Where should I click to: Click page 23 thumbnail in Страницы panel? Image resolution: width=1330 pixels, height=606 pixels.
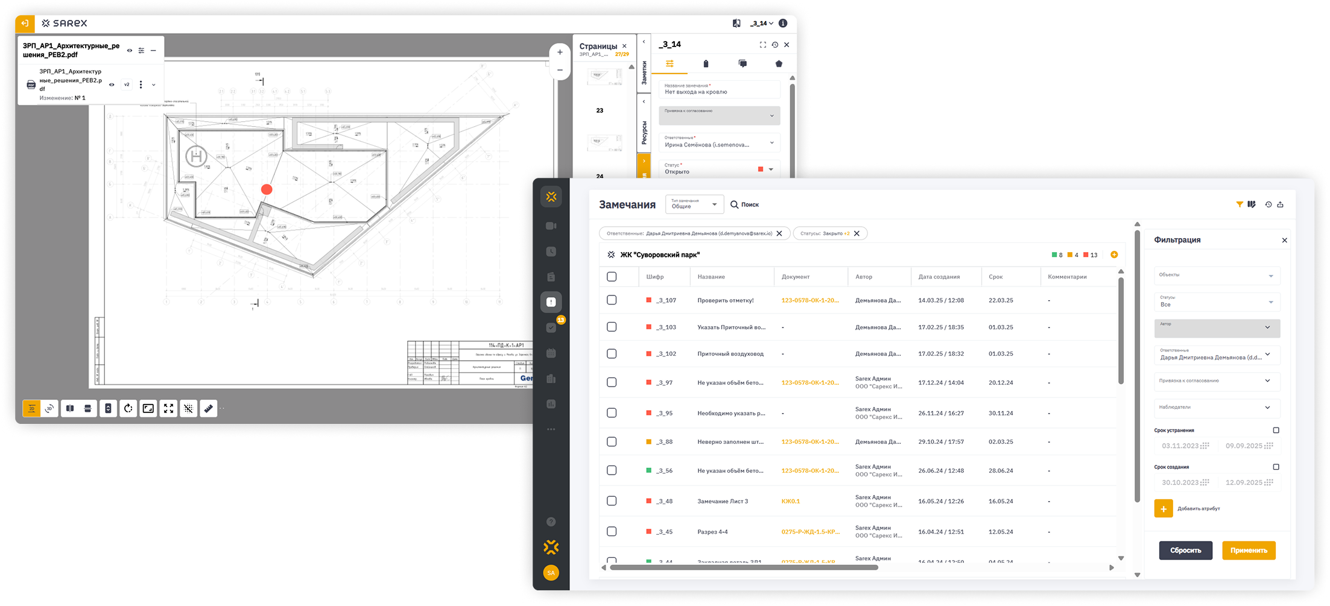600,77
